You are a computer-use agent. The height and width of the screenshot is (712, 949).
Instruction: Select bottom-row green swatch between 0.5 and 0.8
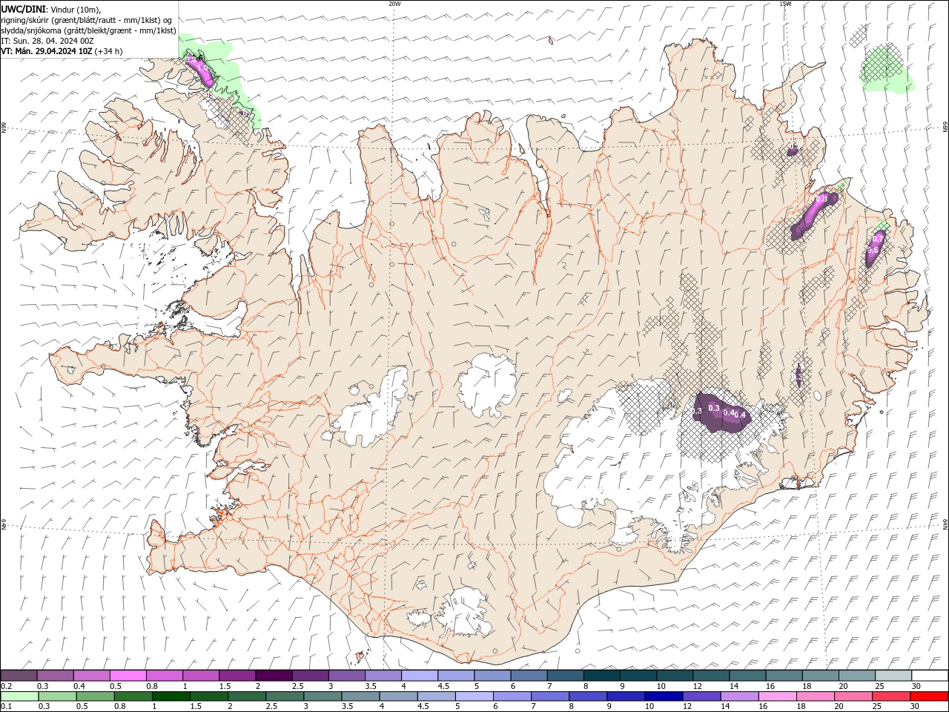(x=95, y=696)
